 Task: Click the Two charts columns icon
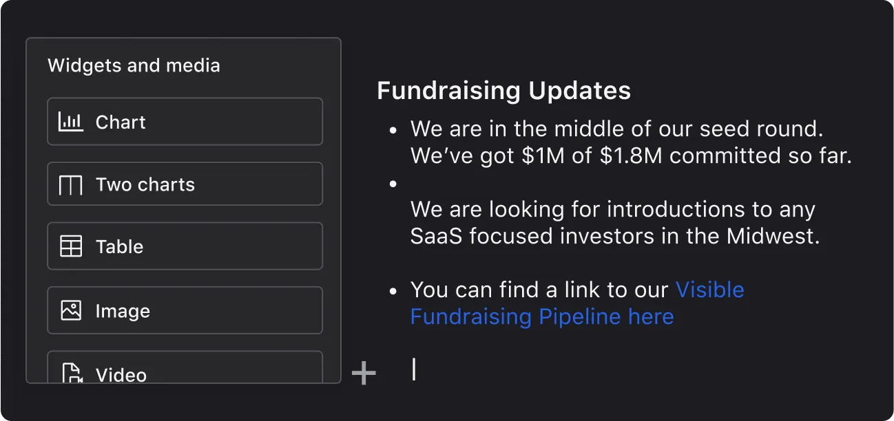pyautogui.click(x=71, y=185)
